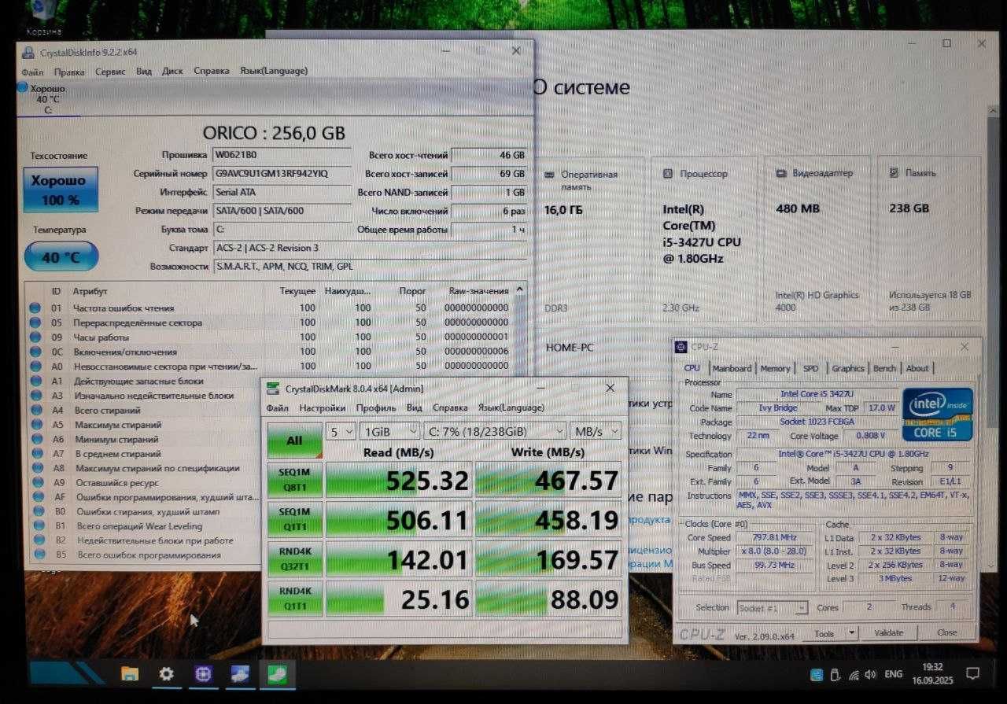Switch to the About tab in CPU-Z

point(917,368)
